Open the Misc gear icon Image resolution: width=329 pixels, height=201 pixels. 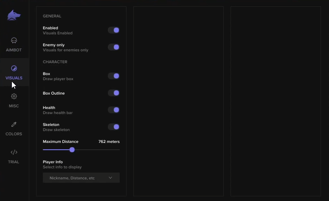pos(14,96)
